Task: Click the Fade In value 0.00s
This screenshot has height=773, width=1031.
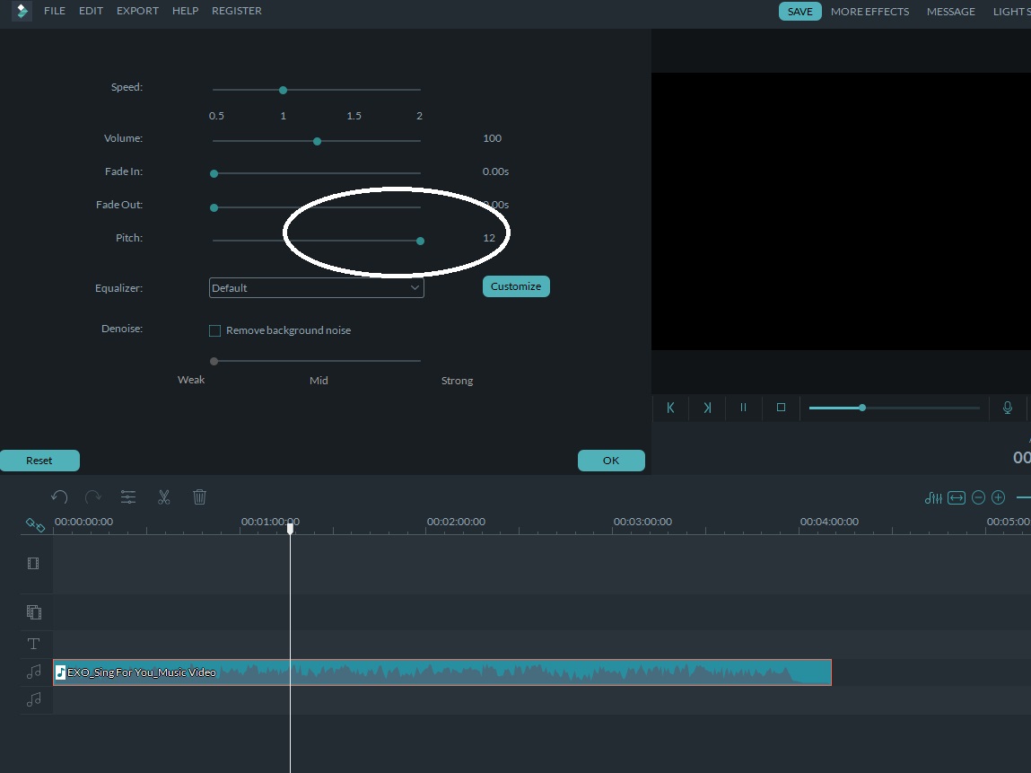Action: point(496,171)
